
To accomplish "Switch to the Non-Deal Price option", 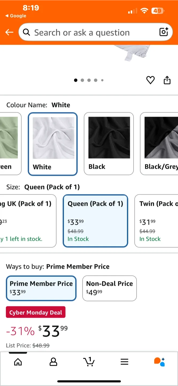I will [109, 288].
